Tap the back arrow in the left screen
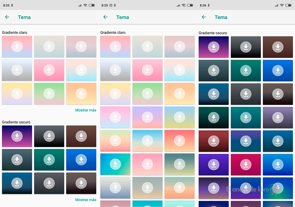 pos(7,17)
